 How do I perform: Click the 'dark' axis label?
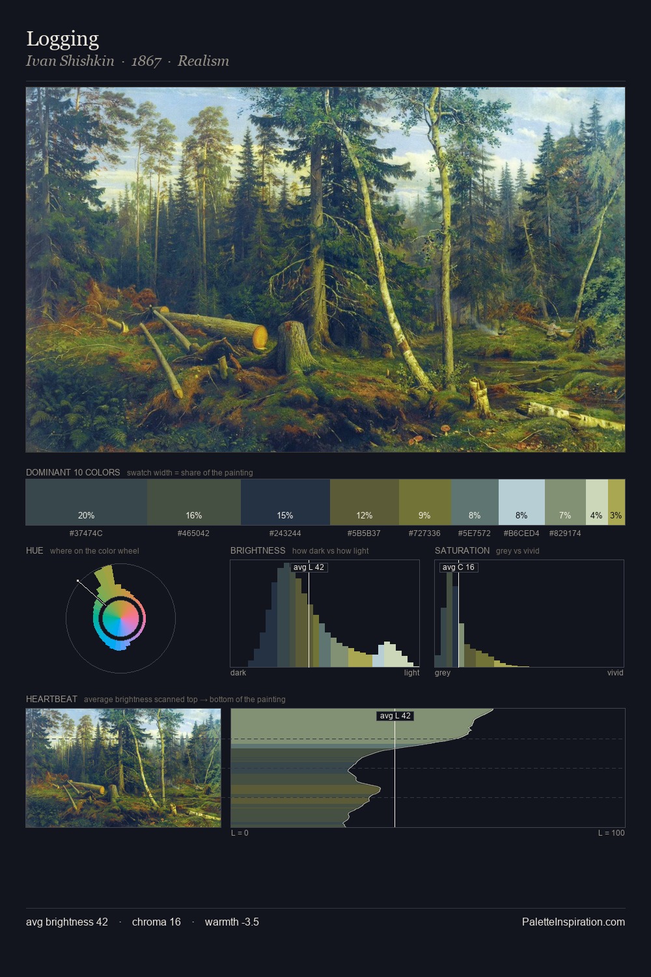[x=238, y=673]
